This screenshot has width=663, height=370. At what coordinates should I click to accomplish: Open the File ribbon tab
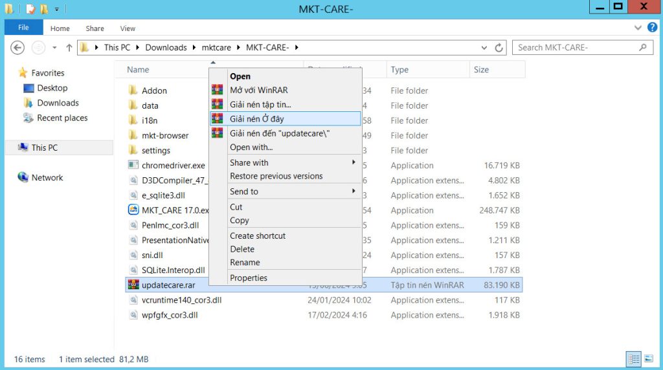[x=24, y=27]
